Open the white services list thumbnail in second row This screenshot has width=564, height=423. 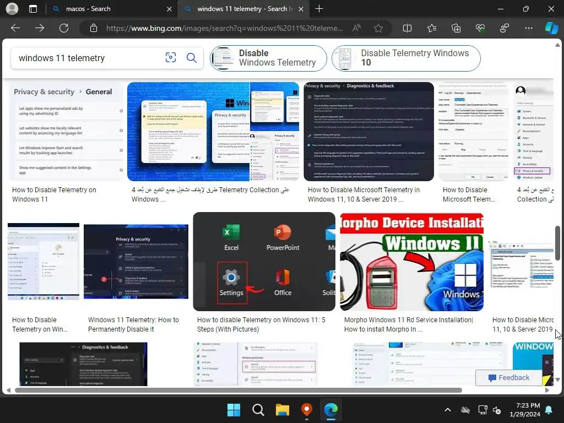[522, 263]
